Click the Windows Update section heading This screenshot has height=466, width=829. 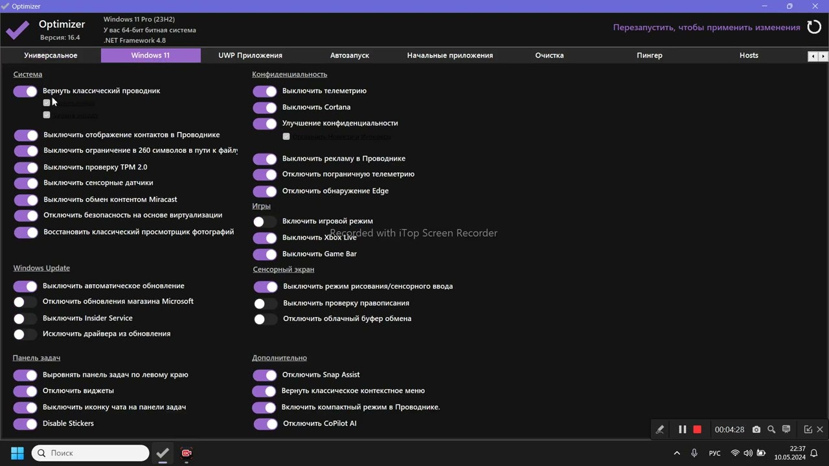(41, 268)
